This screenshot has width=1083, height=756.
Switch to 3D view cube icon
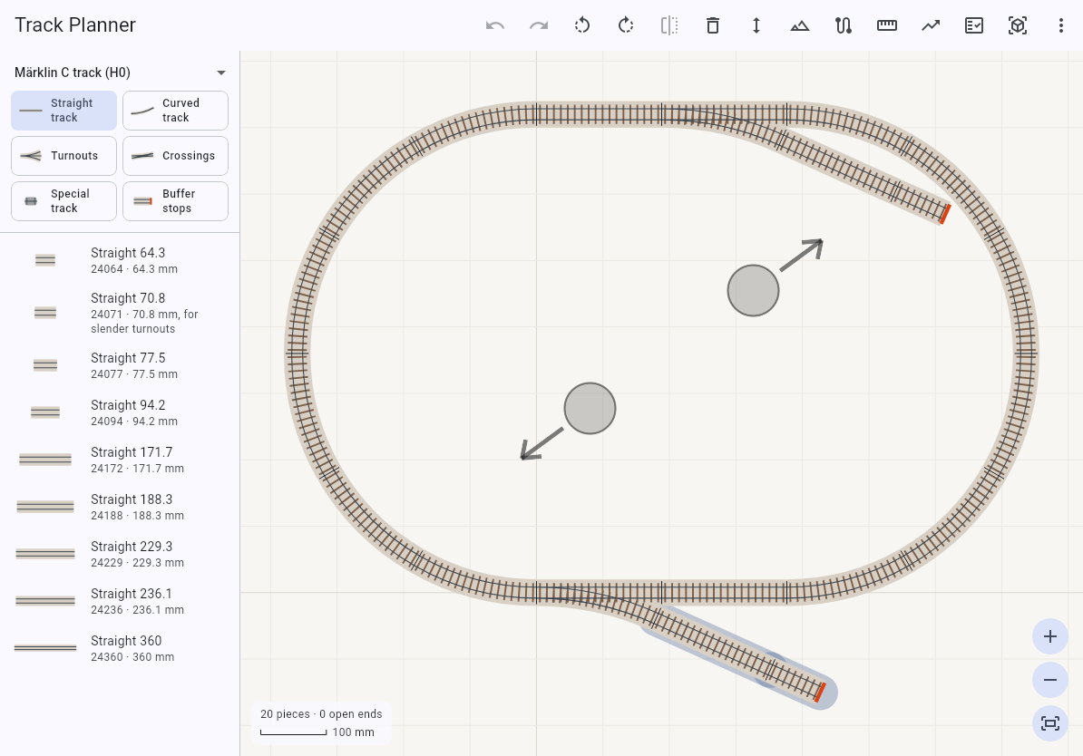pos(1018,25)
